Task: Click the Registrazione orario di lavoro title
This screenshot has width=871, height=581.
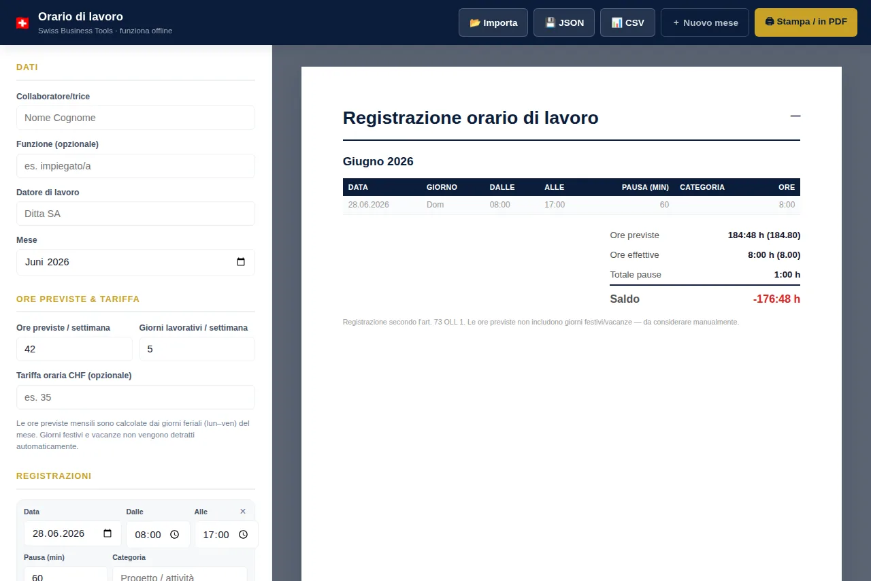Action: coord(471,118)
